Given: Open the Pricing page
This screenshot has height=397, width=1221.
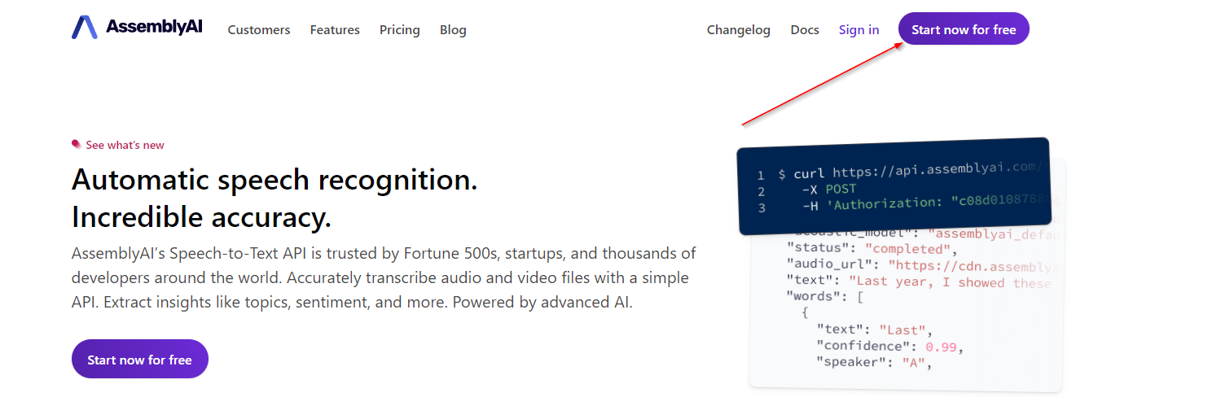Looking at the screenshot, I should coord(400,30).
